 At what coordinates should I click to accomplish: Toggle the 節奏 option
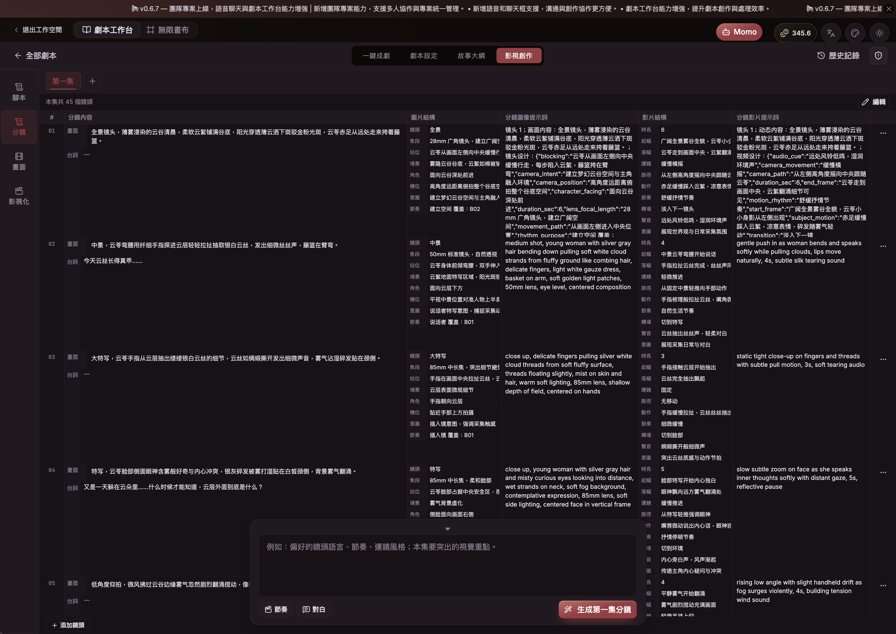[276, 610]
